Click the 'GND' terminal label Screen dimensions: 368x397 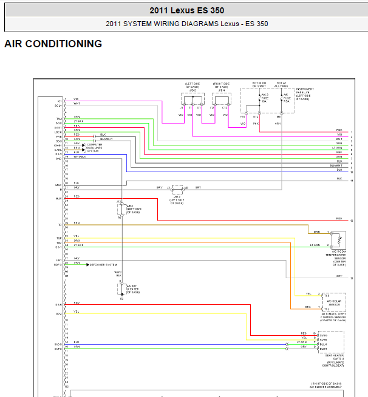(x=58, y=159)
